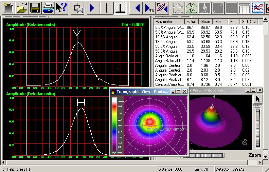Toggle the arrow pointer tool in 3D view
The height and width of the screenshot is (172, 269).
[x=258, y=99]
